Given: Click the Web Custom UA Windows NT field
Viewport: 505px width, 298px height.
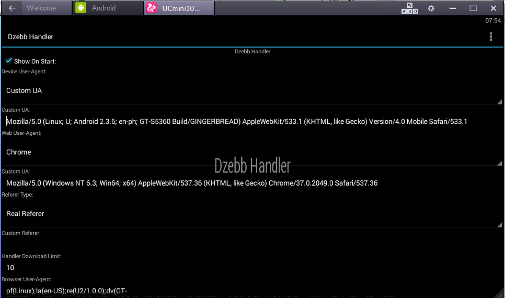Looking at the screenshot, I should click(x=252, y=183).
